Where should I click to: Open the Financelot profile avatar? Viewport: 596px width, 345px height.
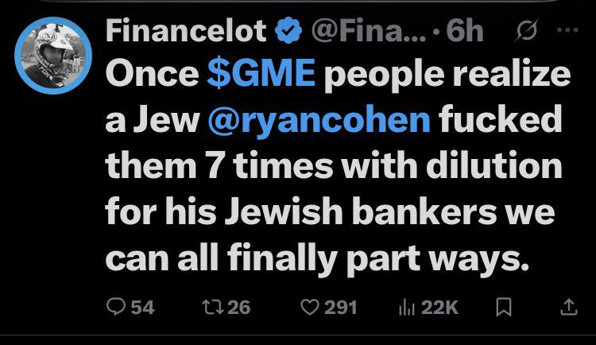point(53,51)
